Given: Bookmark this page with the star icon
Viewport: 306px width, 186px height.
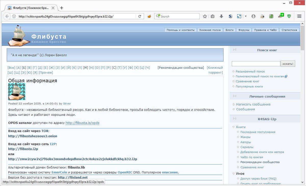Looking at the screenshot, I should (205, 16).
